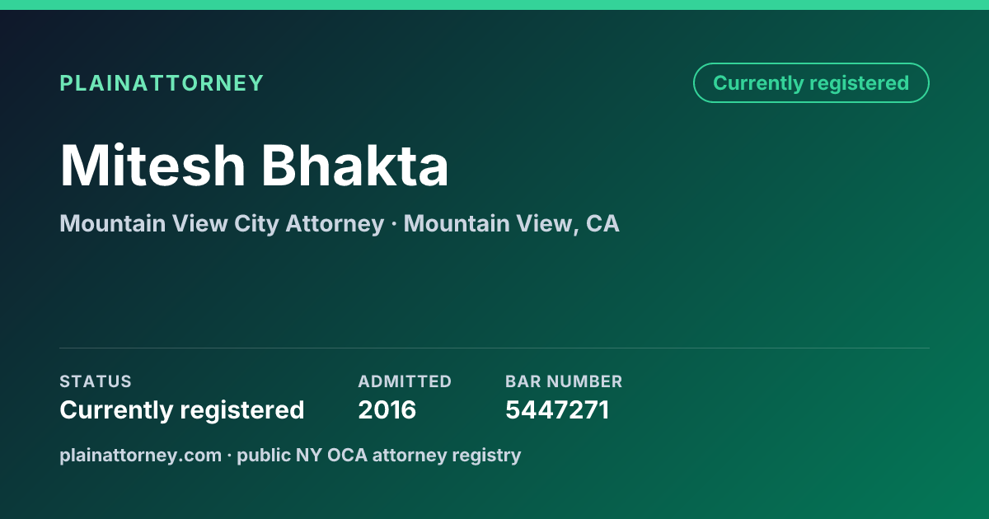This screenshot has height=519, width=989.
Task: Click the Currently registered pill badge
Action: pos(811,82)
